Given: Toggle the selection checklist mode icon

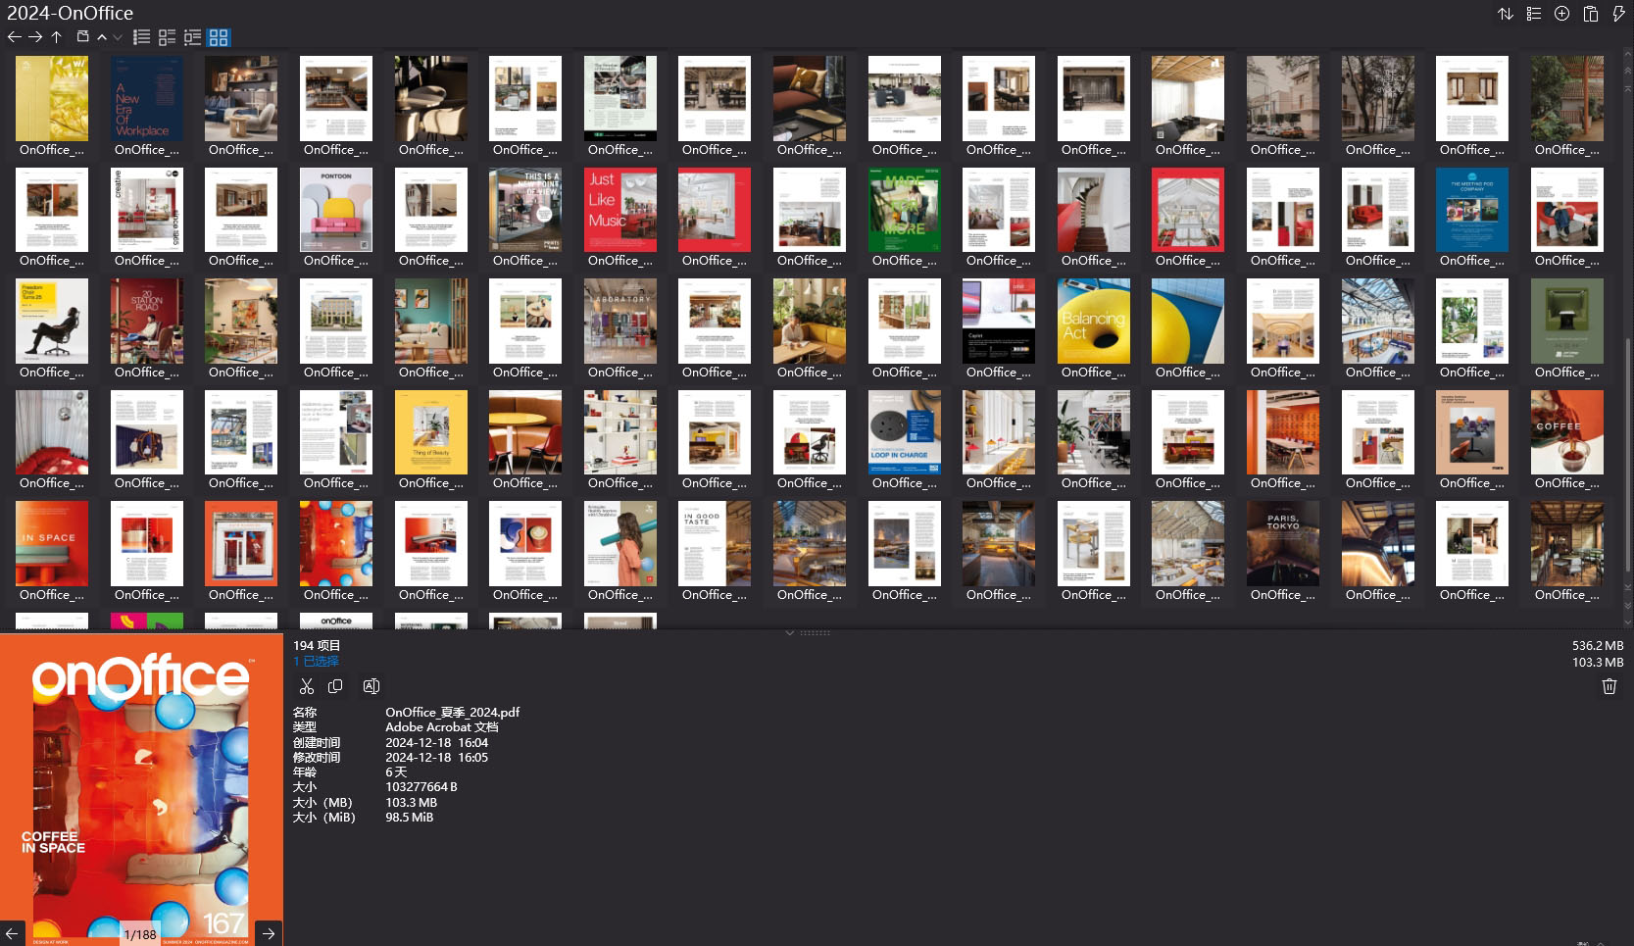Looking at the screenshot, I should (x=1534, y=14).
